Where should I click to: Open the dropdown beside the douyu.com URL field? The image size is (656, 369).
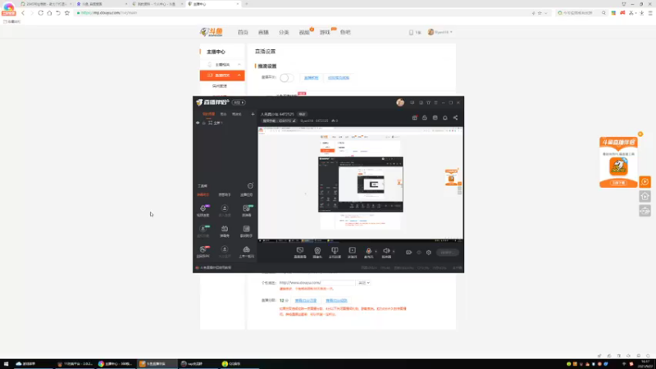point(363,283)
